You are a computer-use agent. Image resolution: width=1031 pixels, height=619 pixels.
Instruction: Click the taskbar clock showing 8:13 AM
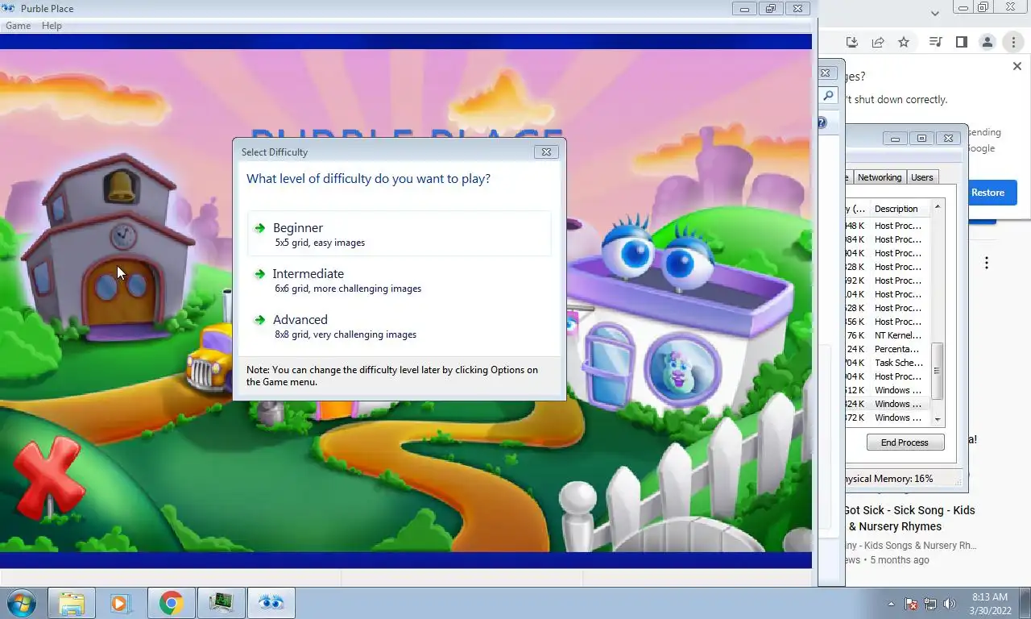pyautogui.click(x=990, y=604)
